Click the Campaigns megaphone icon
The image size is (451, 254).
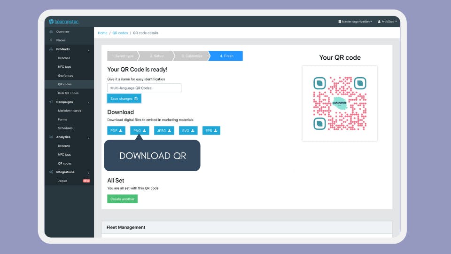(51, 102)
